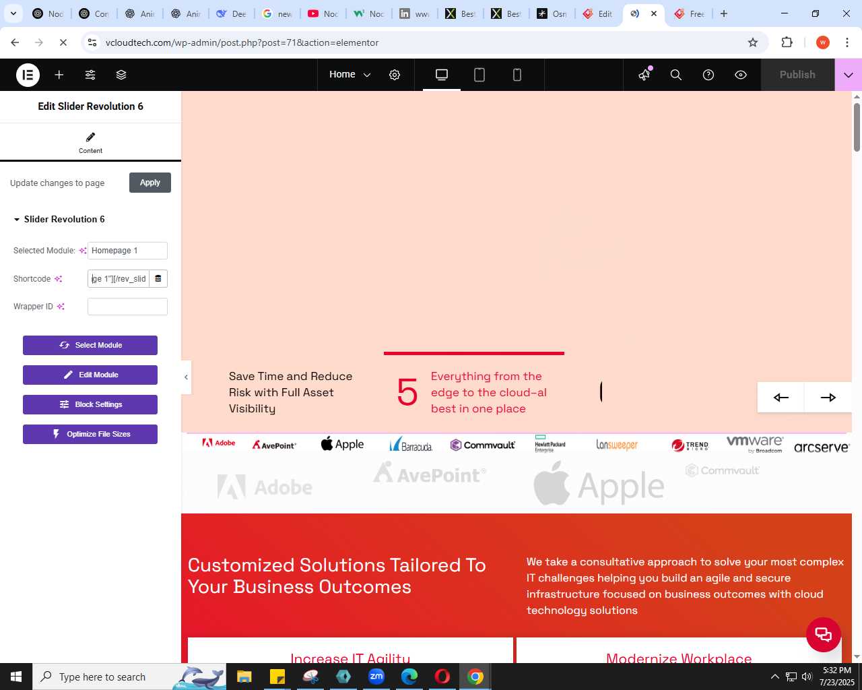Open the Elementor main menu logo
Screen dimensions: 862x690
28,75
